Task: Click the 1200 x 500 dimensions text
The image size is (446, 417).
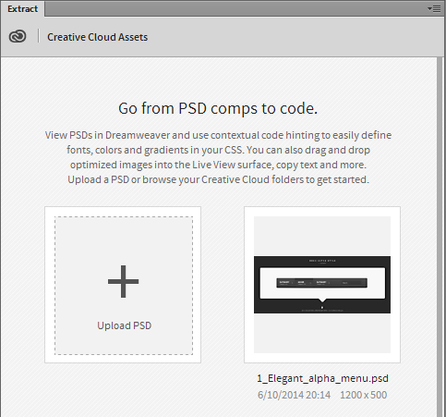Action: [x=363, y=395]
